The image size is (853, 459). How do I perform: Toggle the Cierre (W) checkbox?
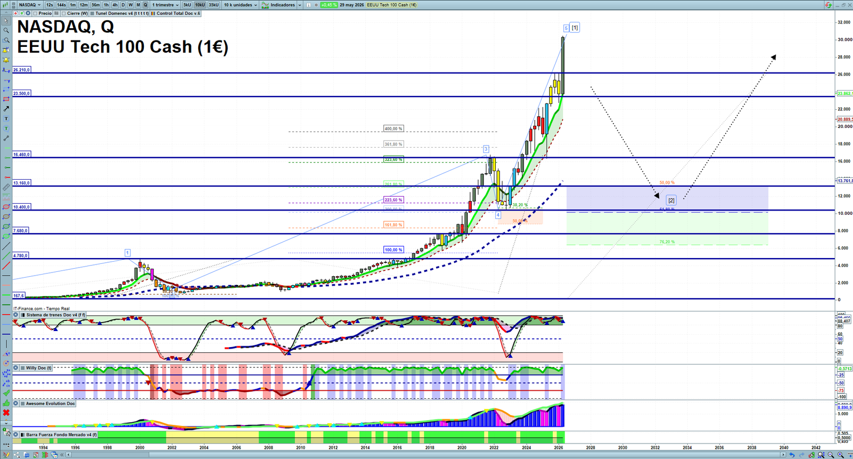pyautogui.click(x=64, y=13)
